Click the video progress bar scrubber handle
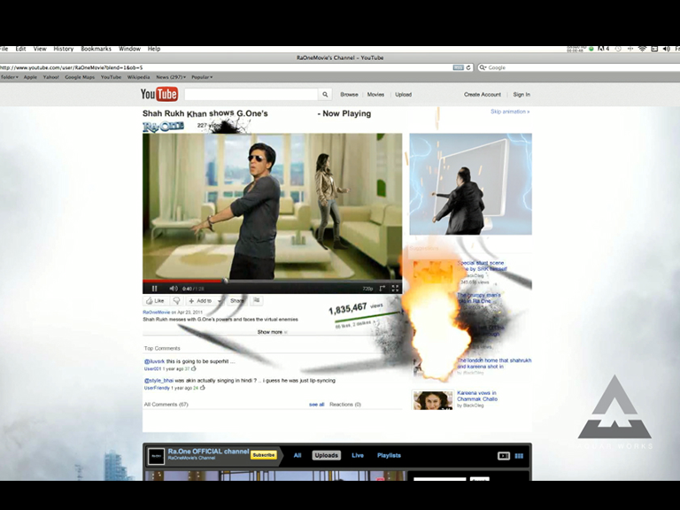This screenshot has height=510, width=680. coord(226,281)
